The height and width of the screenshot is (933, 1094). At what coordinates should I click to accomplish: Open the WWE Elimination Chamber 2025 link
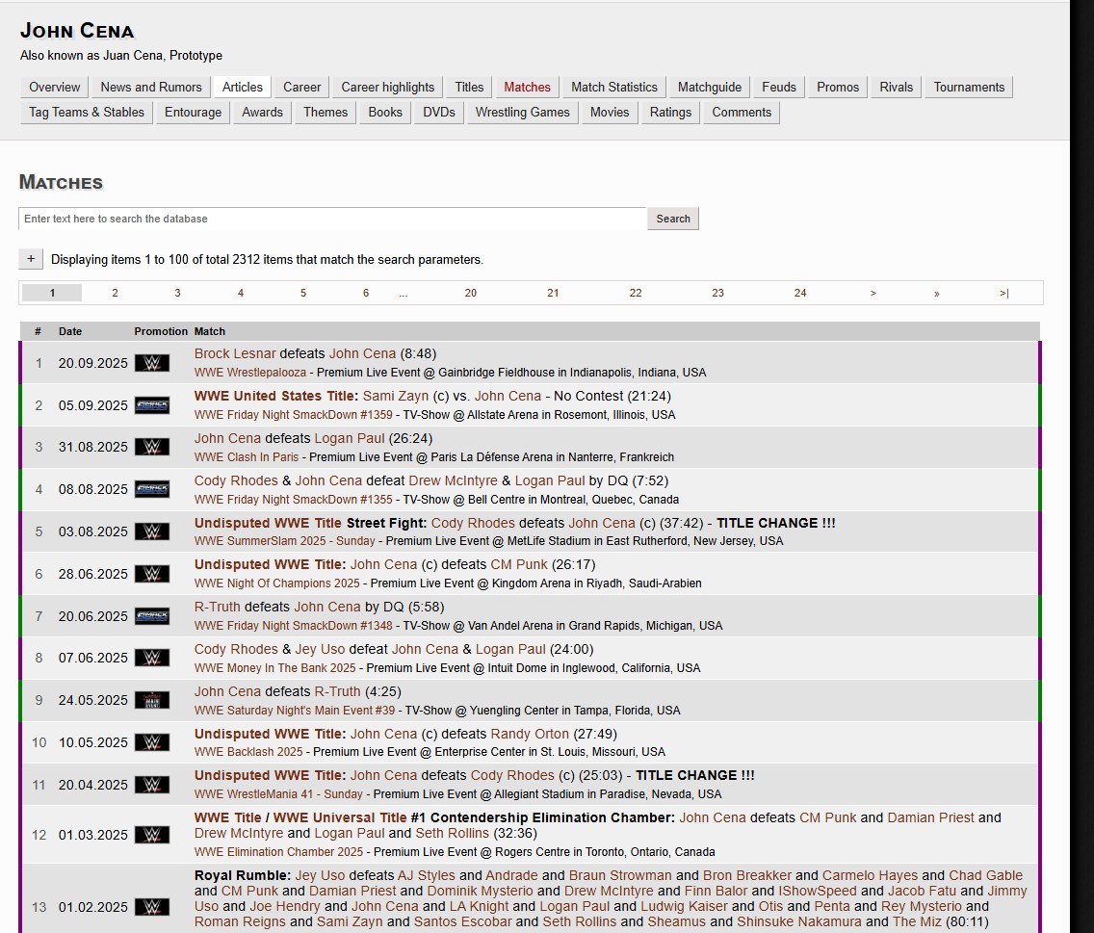tap(278, 852)
